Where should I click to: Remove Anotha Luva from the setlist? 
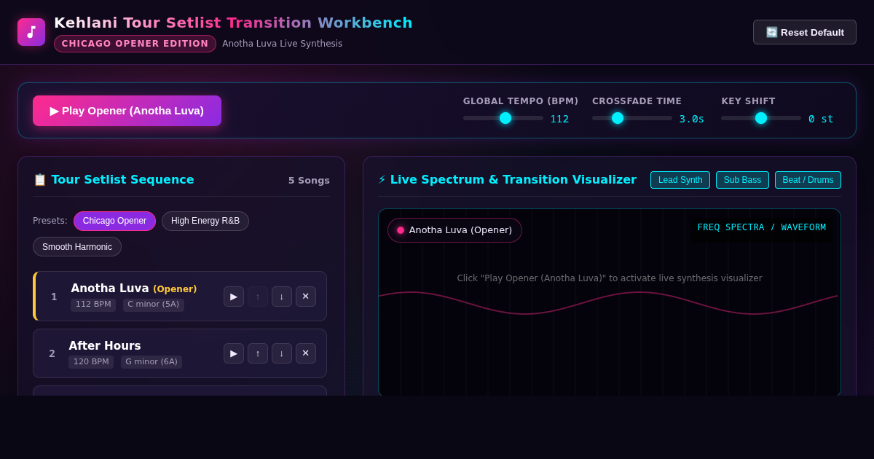[306, 297]
